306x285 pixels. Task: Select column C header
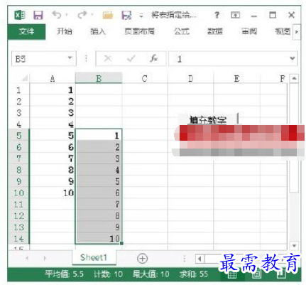click(x=145, y=78)
